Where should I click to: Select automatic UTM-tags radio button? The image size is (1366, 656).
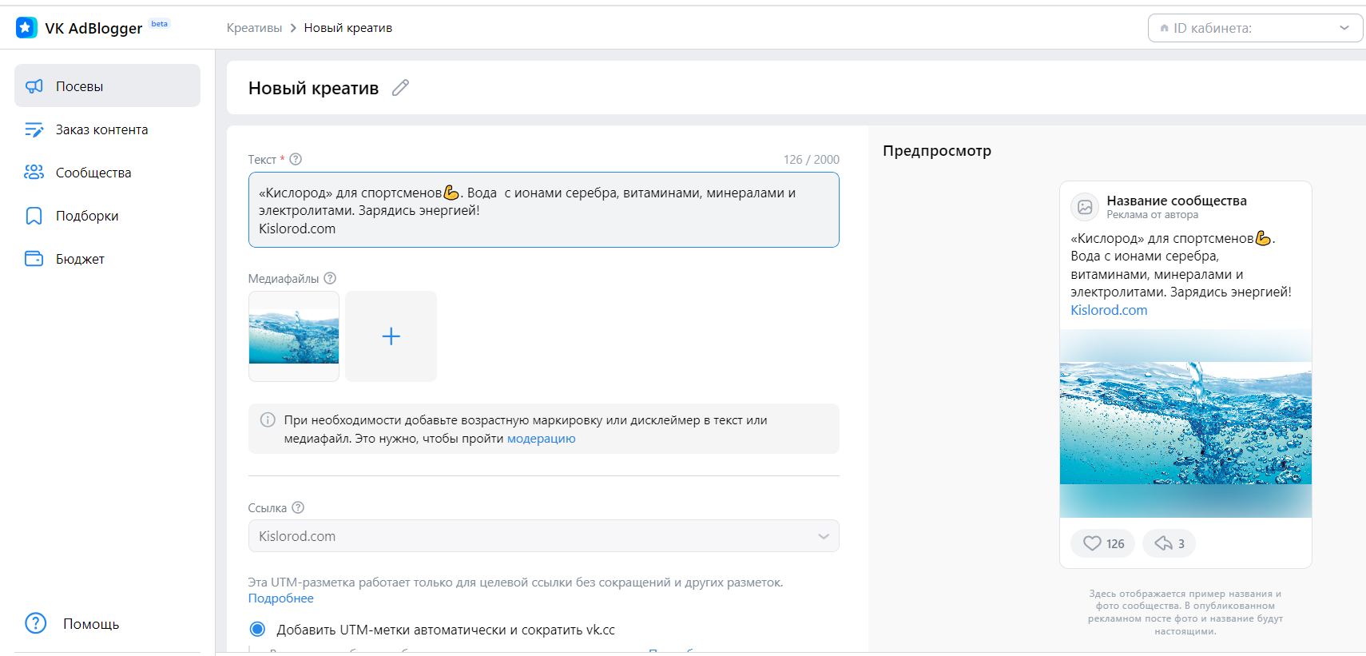tap(257, 630)
